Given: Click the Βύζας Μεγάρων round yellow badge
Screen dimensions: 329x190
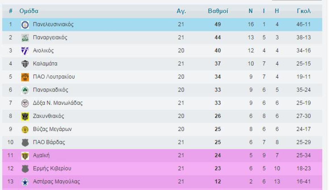Looking at the screenshot, I should click(x=25, y=129).
